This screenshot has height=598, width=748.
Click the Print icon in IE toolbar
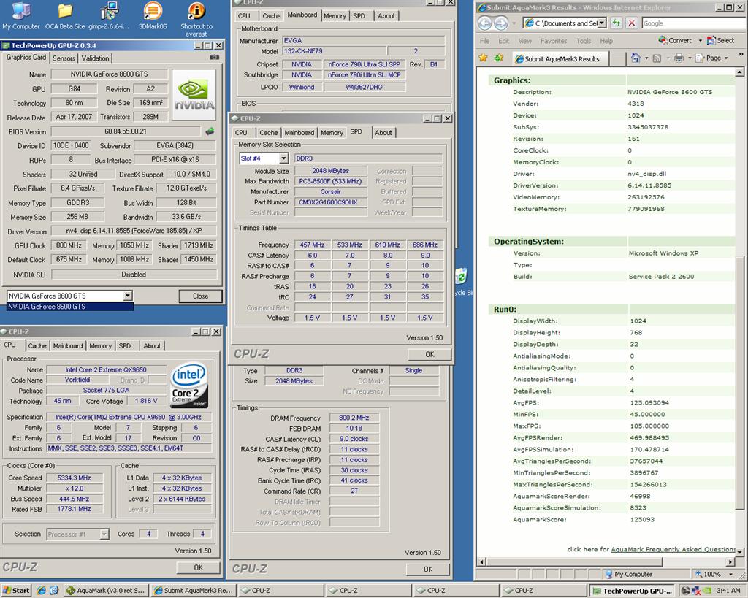tap(679, 58)
